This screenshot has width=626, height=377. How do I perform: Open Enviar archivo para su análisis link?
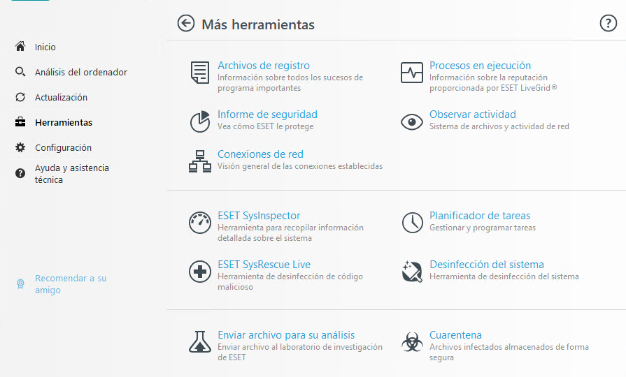(x=286, y=335)
